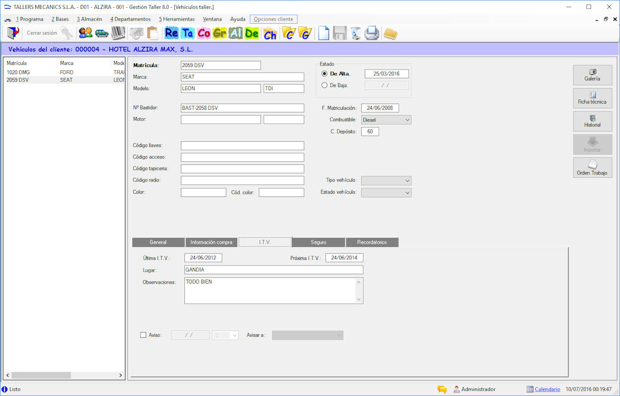Click the recycle bin delete icon
The image size is (620, 396).
(355, 33)
